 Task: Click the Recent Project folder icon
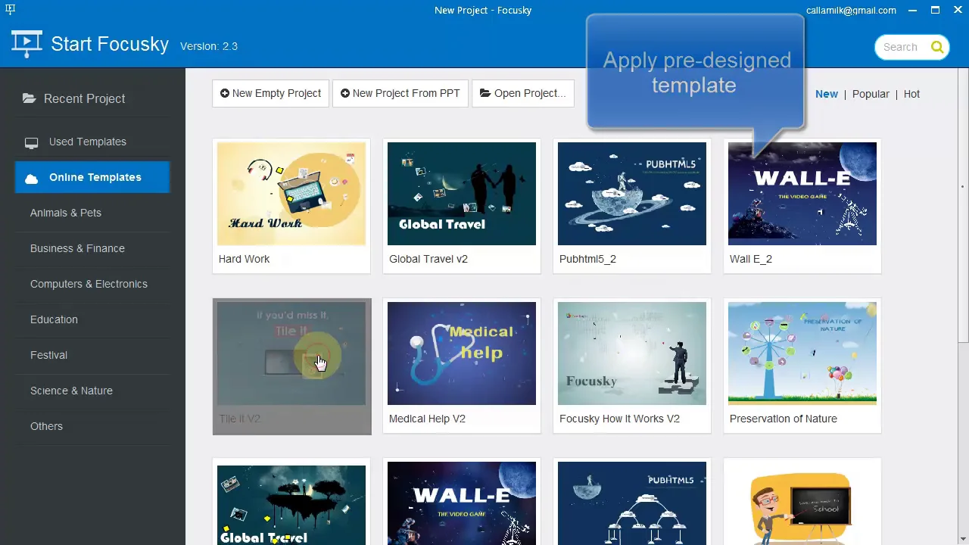(x=29, y=98)
